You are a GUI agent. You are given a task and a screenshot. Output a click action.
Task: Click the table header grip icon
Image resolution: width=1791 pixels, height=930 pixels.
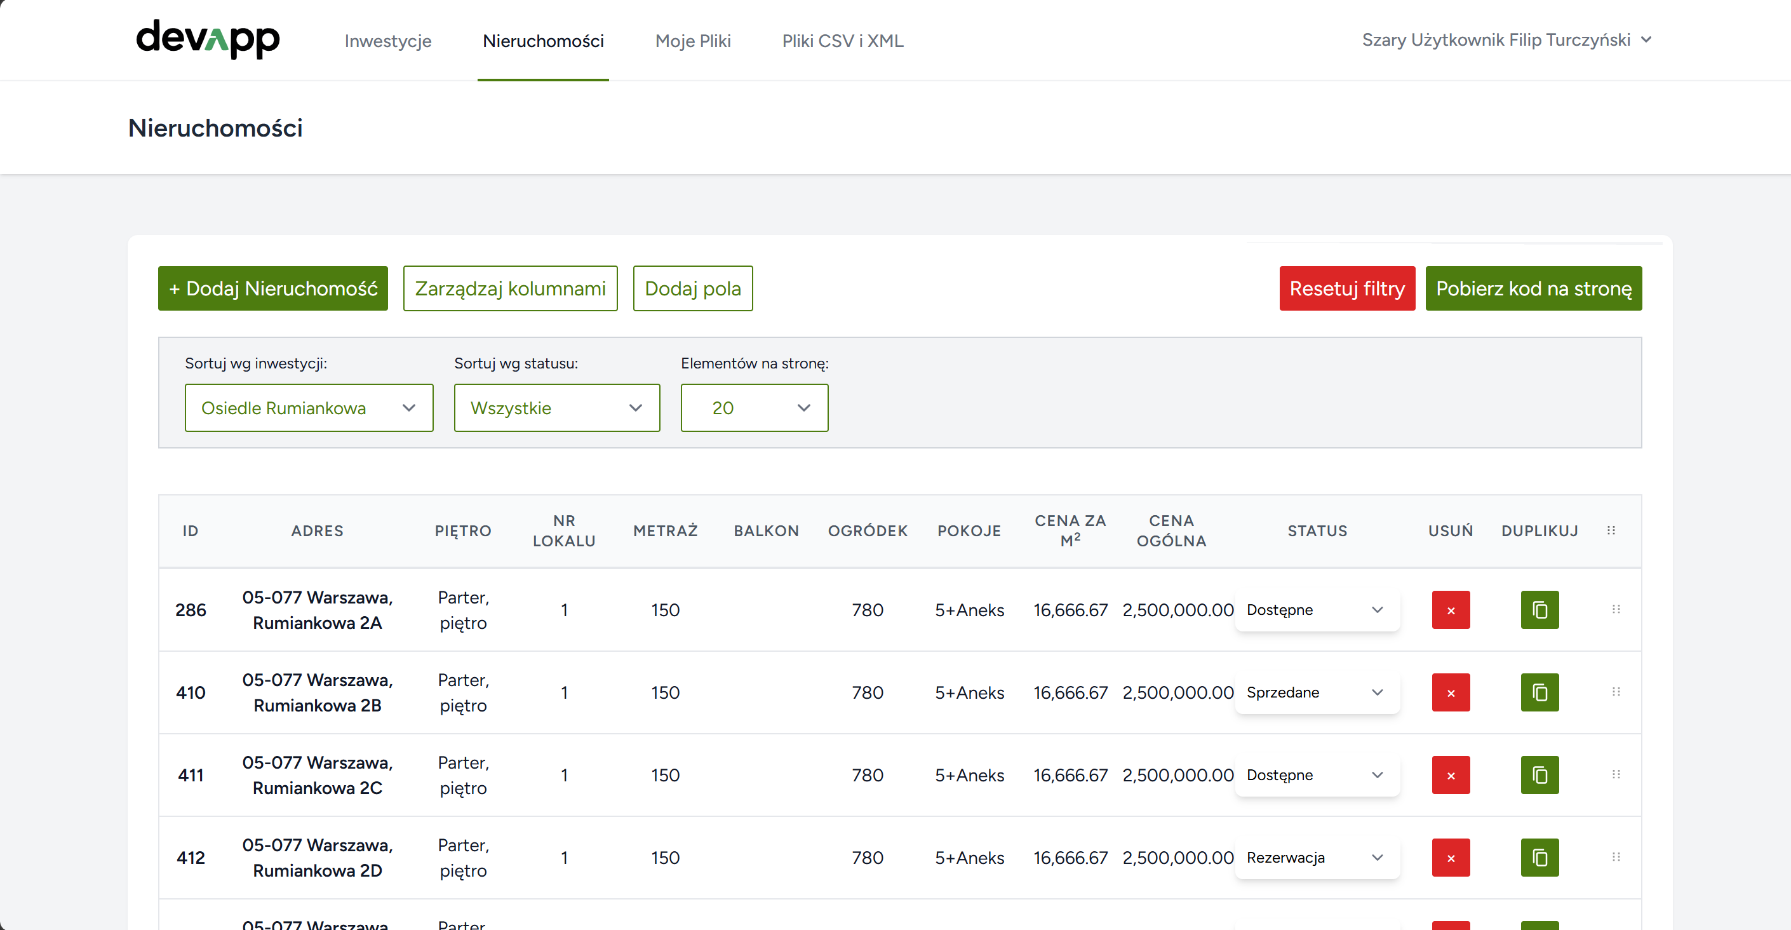[1611, 530]
